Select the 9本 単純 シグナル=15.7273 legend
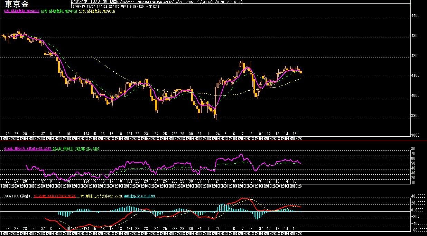Screen dimensions: 427x236 [x=100, y=197]
